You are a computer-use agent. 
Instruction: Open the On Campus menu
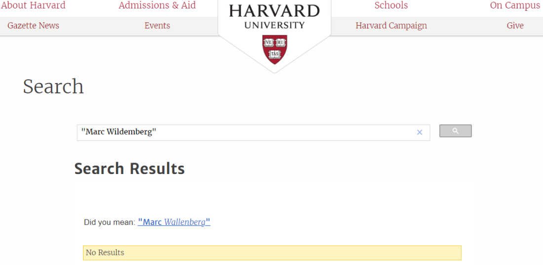click(x=515, y=5)
